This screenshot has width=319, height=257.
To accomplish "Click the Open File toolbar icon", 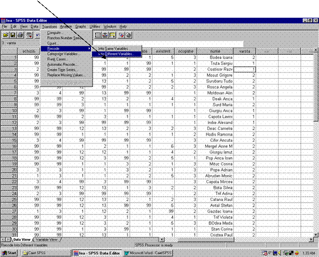I will coord(6,35).
